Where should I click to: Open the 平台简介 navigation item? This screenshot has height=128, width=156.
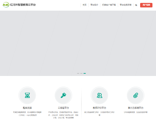coord(94,5)
